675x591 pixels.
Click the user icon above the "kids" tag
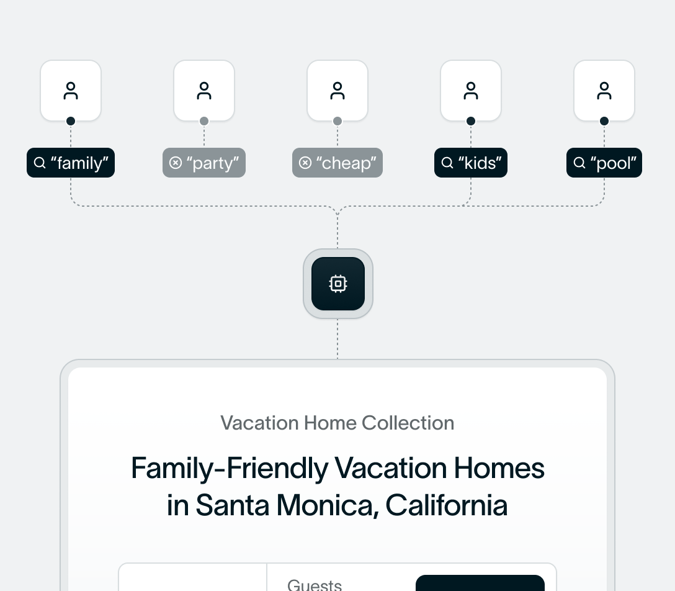pyautogui.click(x=471, y=91)
